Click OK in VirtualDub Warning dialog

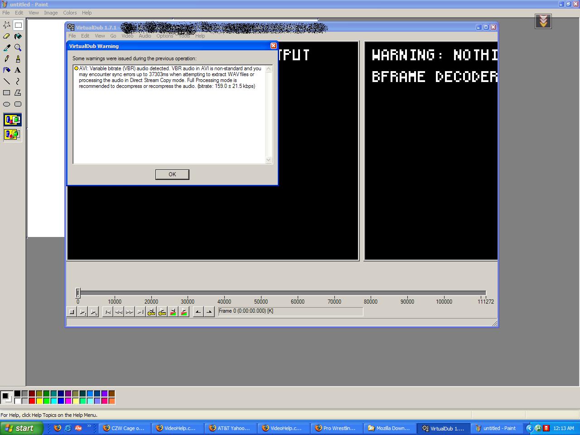[172, 174]
